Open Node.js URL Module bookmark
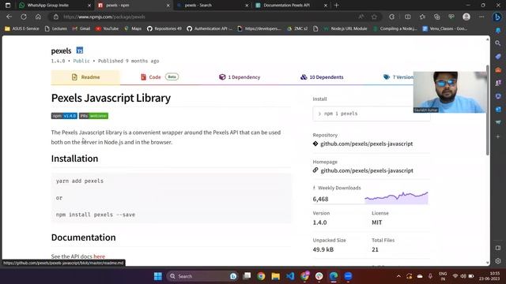Viewport: 506px width, 284px height. coord(346,28)
